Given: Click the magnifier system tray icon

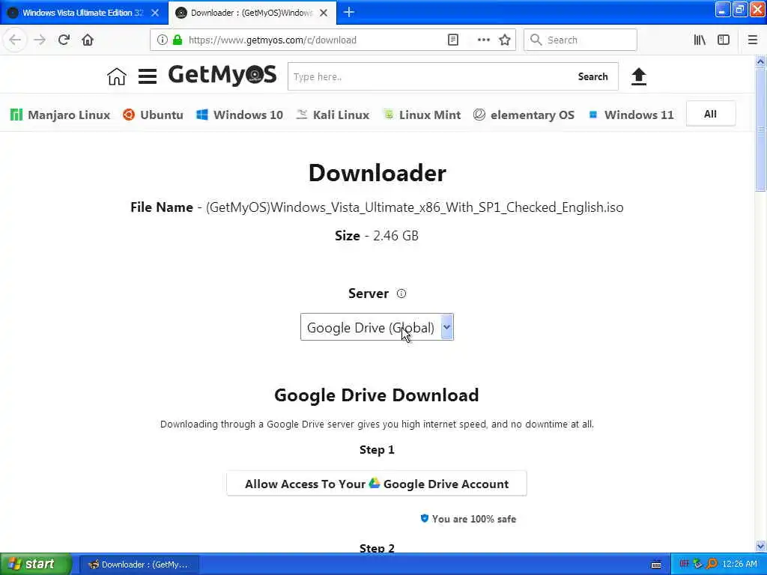Looking at the screenshot, I should coord(712,564).
